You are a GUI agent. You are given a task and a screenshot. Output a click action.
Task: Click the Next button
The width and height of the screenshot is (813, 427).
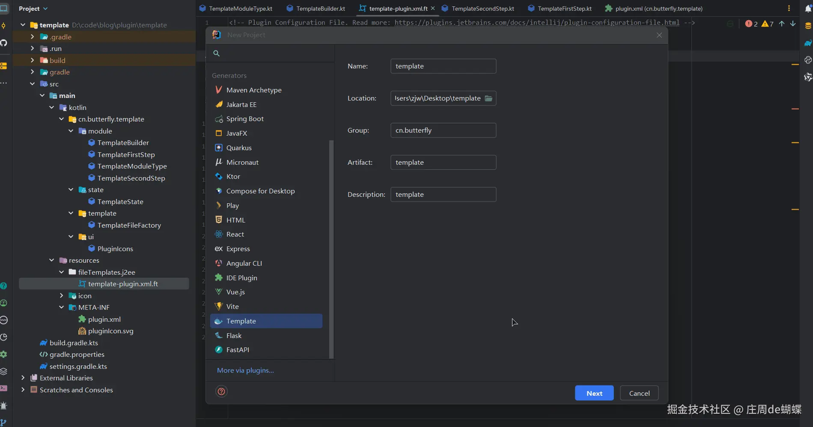tap(594, 393)
